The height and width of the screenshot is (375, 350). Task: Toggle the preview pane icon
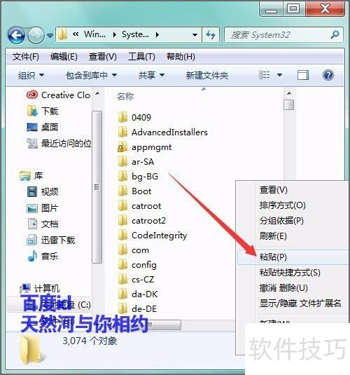(x=302, y=75)
